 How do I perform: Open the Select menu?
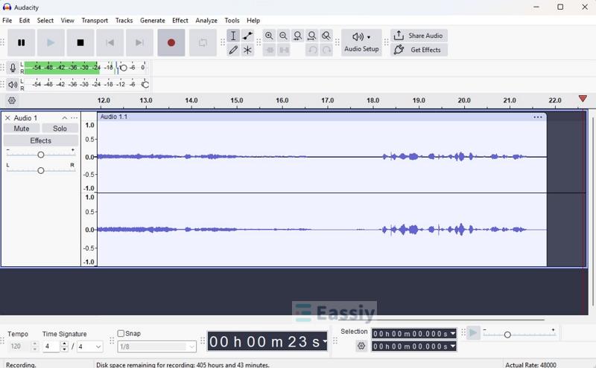pos(45,21)
